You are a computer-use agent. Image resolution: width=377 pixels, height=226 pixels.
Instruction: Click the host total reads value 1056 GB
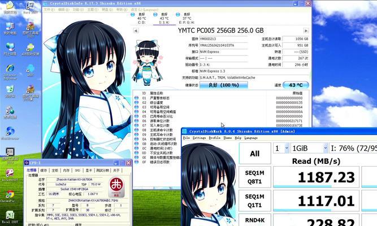296,39
